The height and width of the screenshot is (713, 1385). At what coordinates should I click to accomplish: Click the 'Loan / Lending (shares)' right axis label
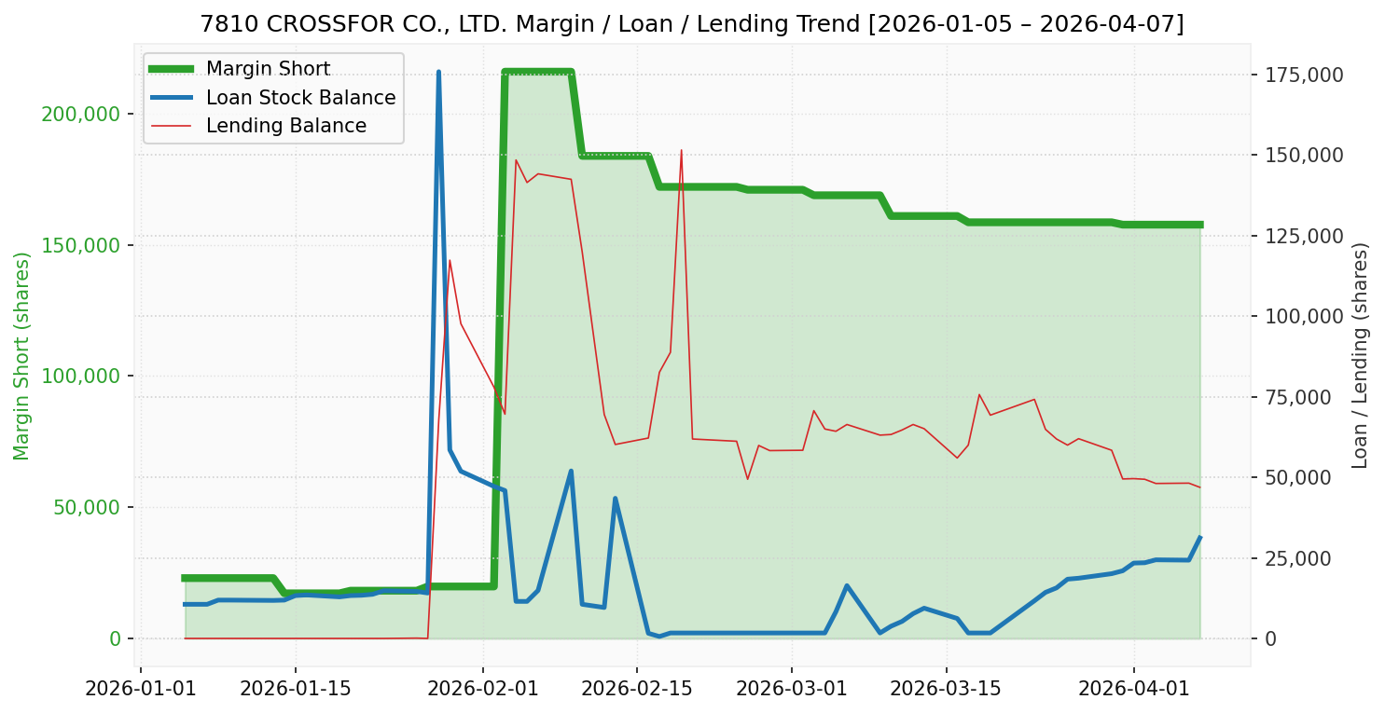click(x=1360, y=355)
